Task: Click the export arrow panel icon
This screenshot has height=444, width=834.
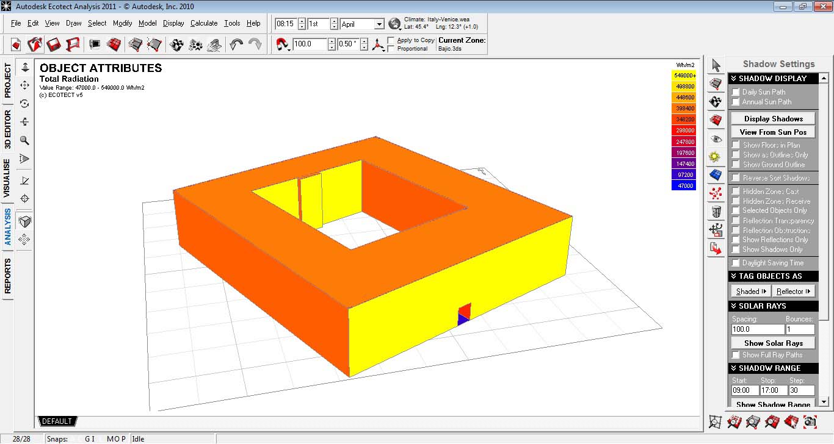Action: pos(716,248)
